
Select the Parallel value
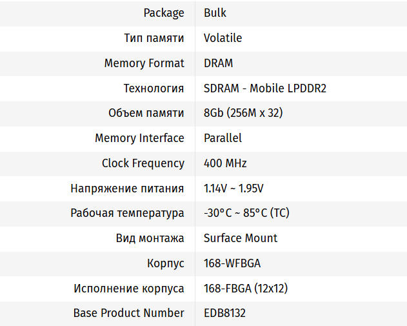pyautogui.click(x=223, y=138)
